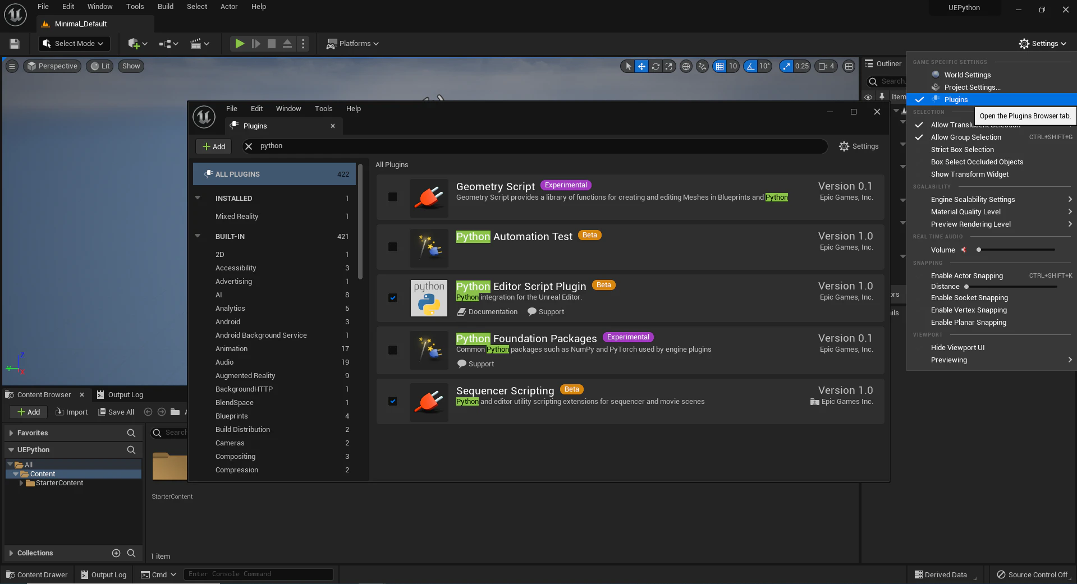Open Engine Scalability Settings submenu
Screen dimensions: 1077x584
(992, 200)
